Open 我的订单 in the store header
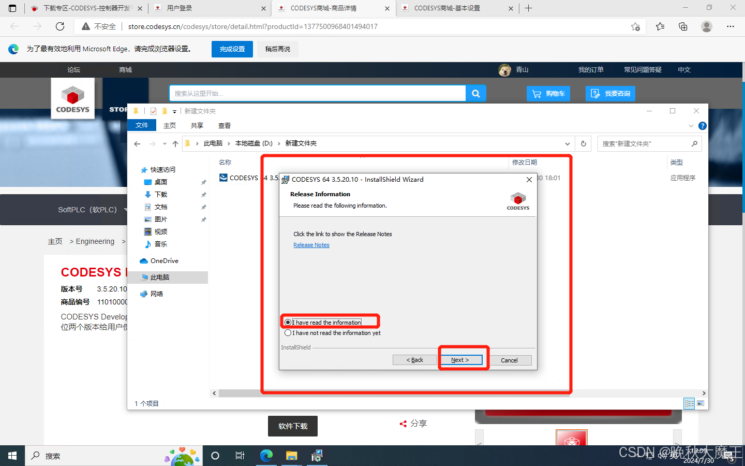This screenshot has width=745, height=466. coord(591,69)
